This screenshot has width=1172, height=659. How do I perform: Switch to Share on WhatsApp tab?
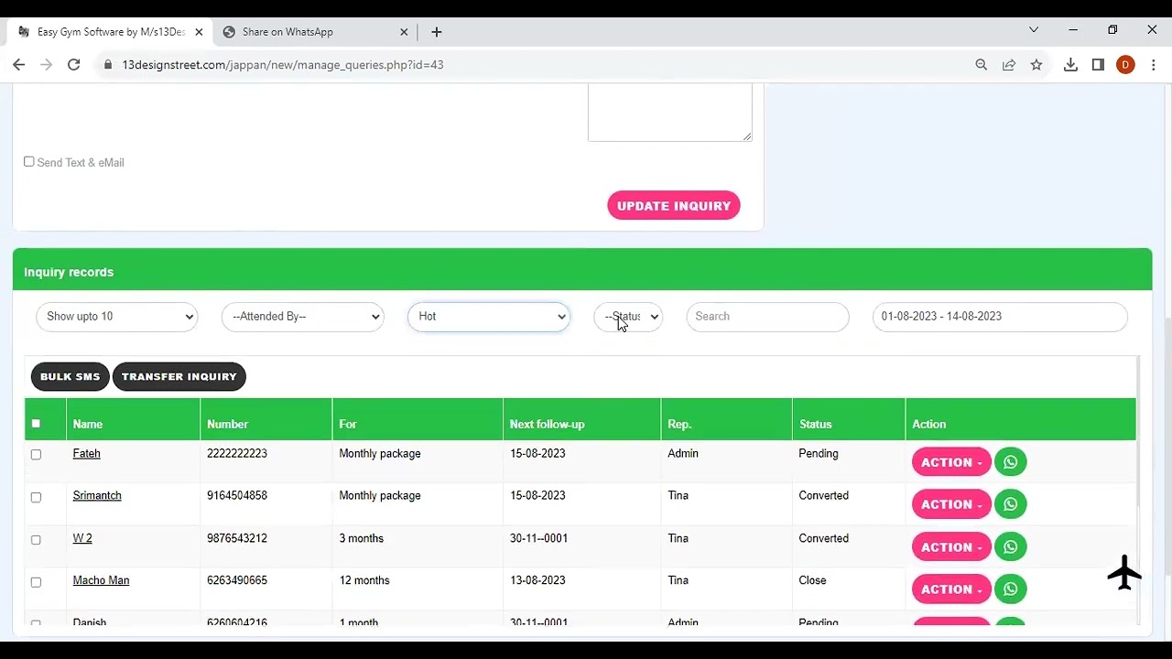click(315, 32)
